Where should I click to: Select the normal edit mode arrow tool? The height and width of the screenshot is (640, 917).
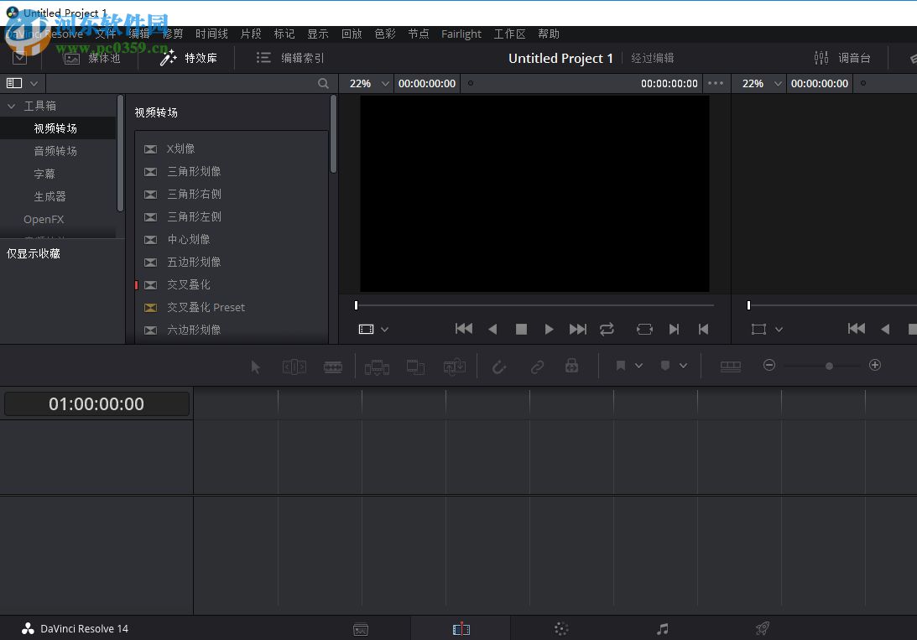click(255, 366)
